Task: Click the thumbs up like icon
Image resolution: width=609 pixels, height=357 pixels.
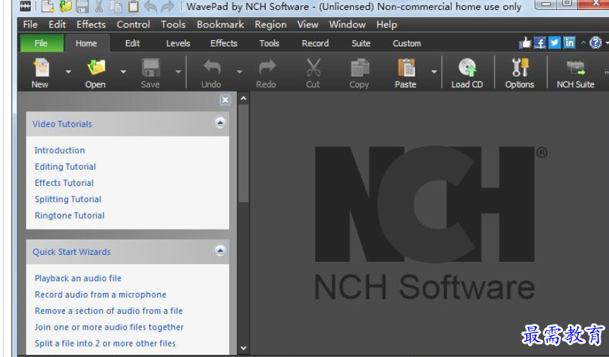Action: (x=525, y=43)
